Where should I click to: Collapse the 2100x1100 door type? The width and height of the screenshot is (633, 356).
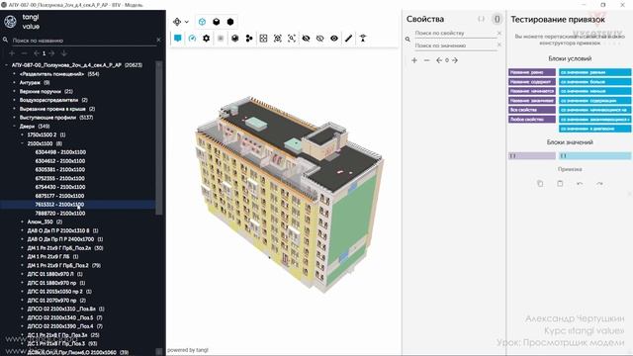22,143
